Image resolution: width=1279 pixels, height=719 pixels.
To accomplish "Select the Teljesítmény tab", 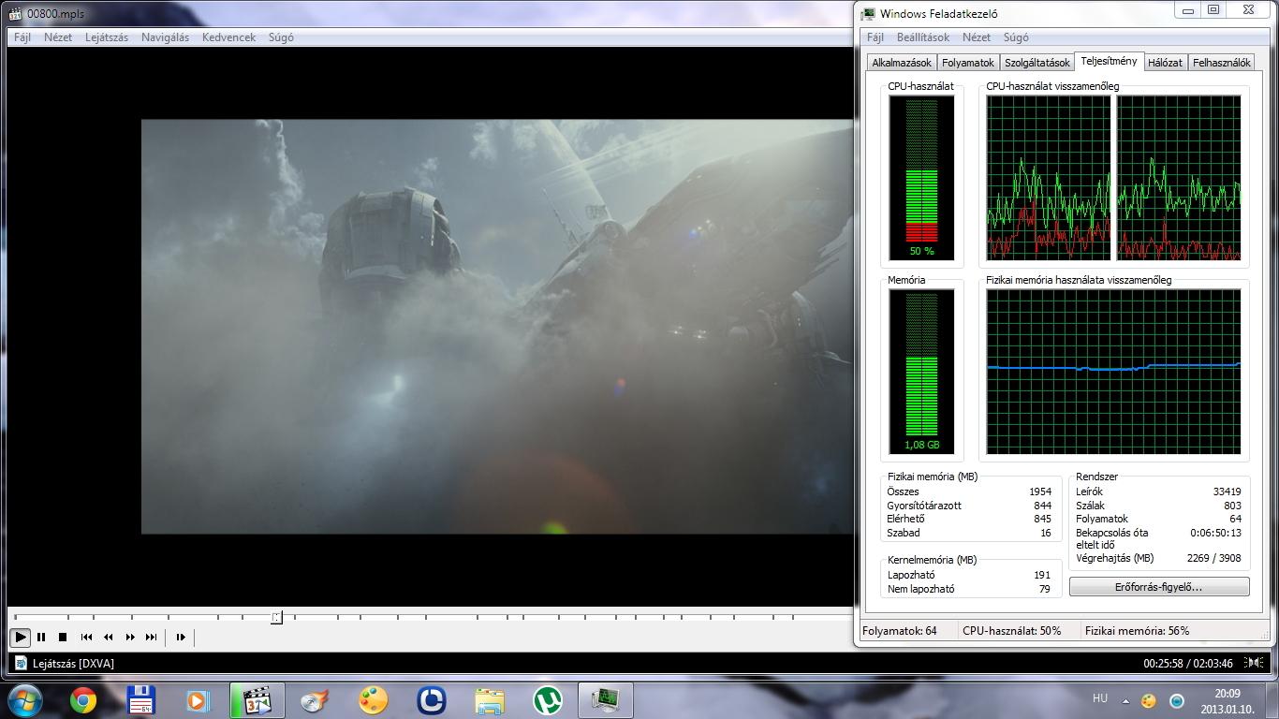I will (x=1109, y=61).
